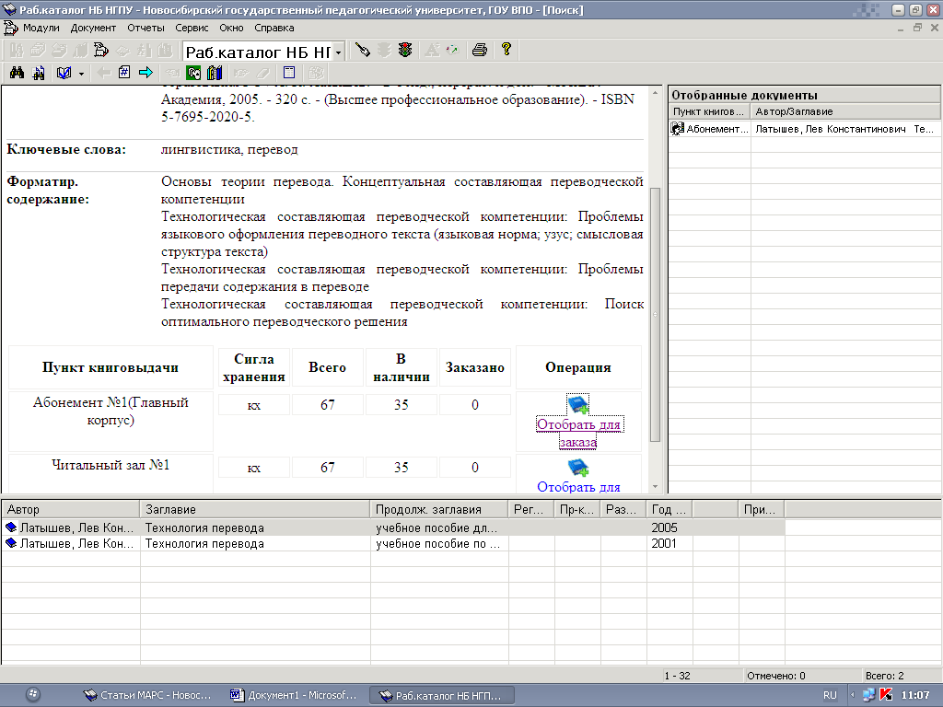This screenshot has height=707, width=943.
Task: Click the record pane vertical scrollbar thumb
Action: pos(655,315)
